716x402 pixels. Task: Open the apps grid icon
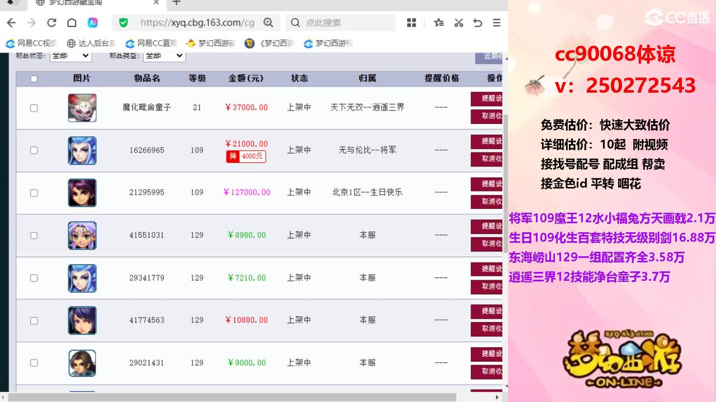pyautogui.click(x=412, y=23)
